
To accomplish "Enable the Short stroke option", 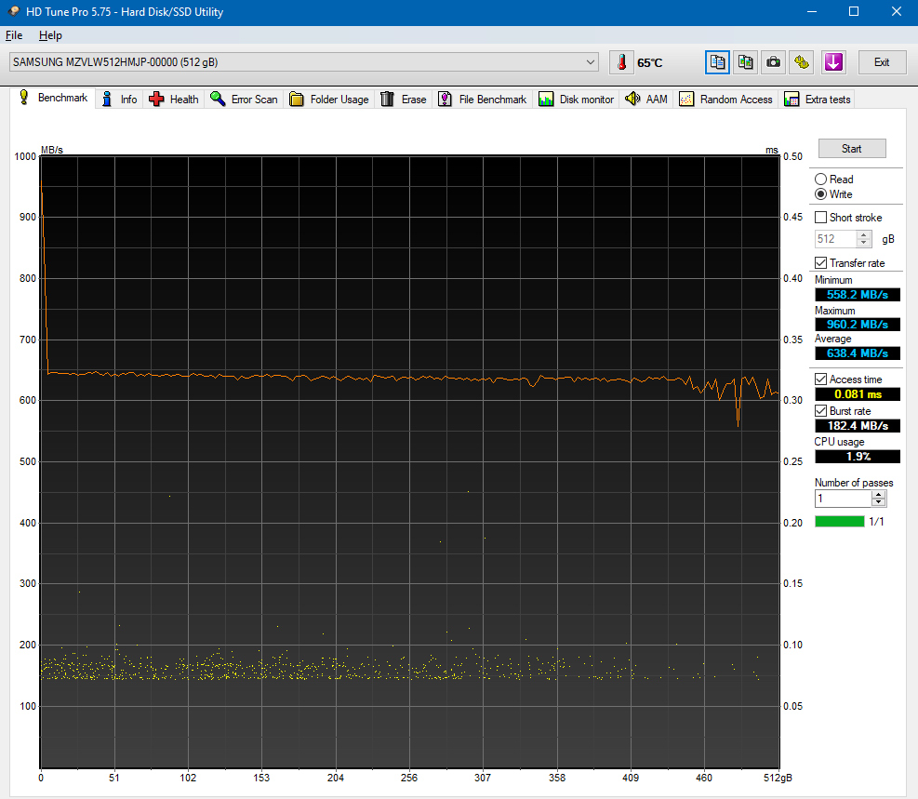I will (x=819, y=217).
